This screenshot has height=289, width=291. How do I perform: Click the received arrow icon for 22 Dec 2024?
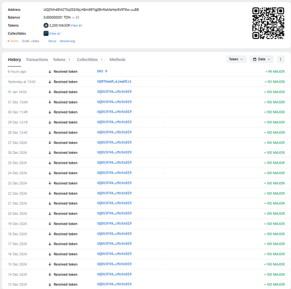pos(50,193)
